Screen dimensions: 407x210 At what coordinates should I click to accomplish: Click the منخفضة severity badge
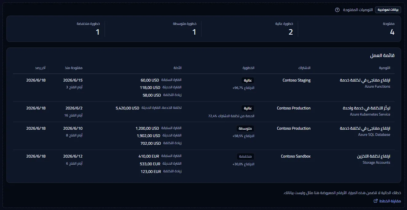coord(245,156)
